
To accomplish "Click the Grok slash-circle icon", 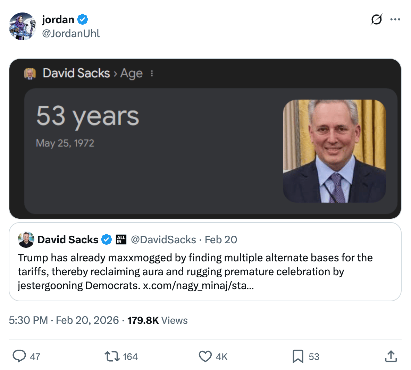I will [376, 19].
